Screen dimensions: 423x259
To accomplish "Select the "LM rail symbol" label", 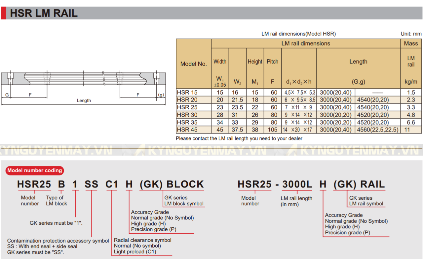I will pos(366,204).
